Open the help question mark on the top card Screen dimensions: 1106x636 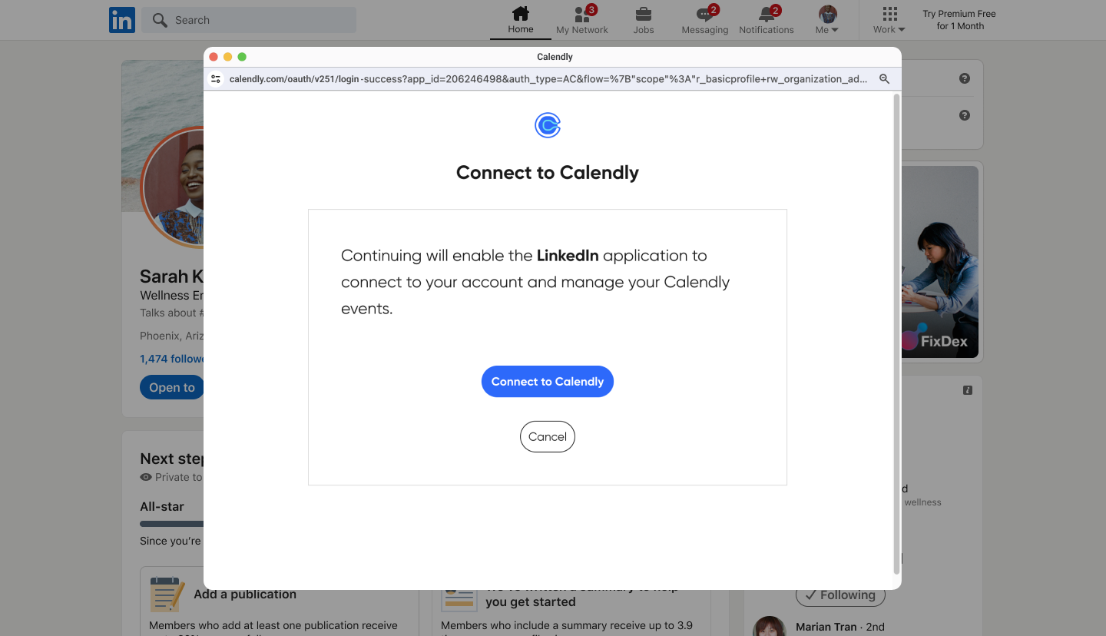coord(965,78)
